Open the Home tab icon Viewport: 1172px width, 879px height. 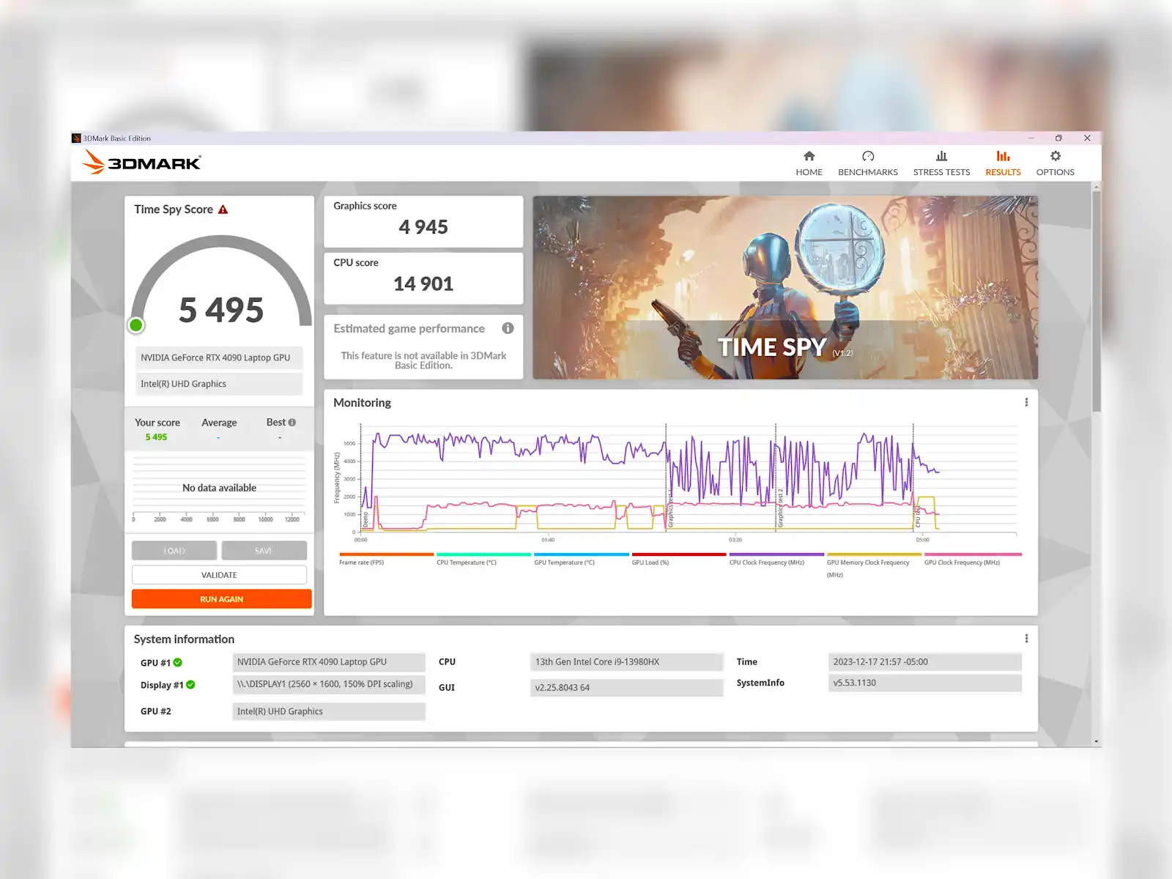809,156
